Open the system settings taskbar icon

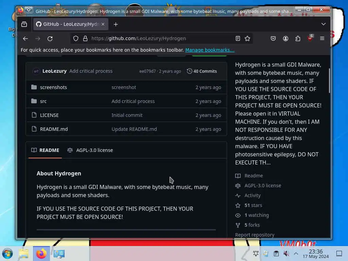(59, 254)
